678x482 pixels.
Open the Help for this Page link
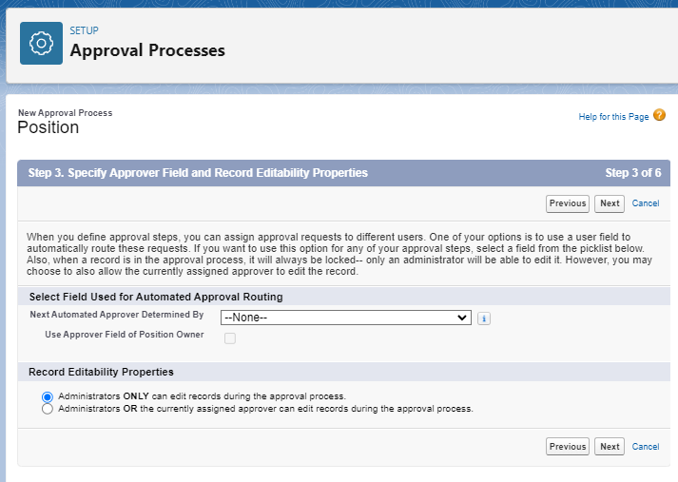click(x=613, y=117)
